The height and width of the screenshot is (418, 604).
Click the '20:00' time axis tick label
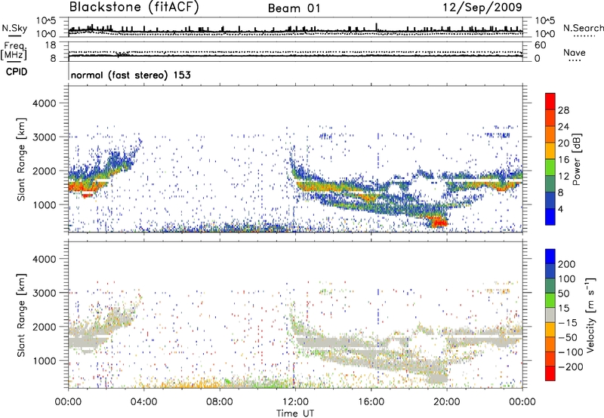[446, 402]
